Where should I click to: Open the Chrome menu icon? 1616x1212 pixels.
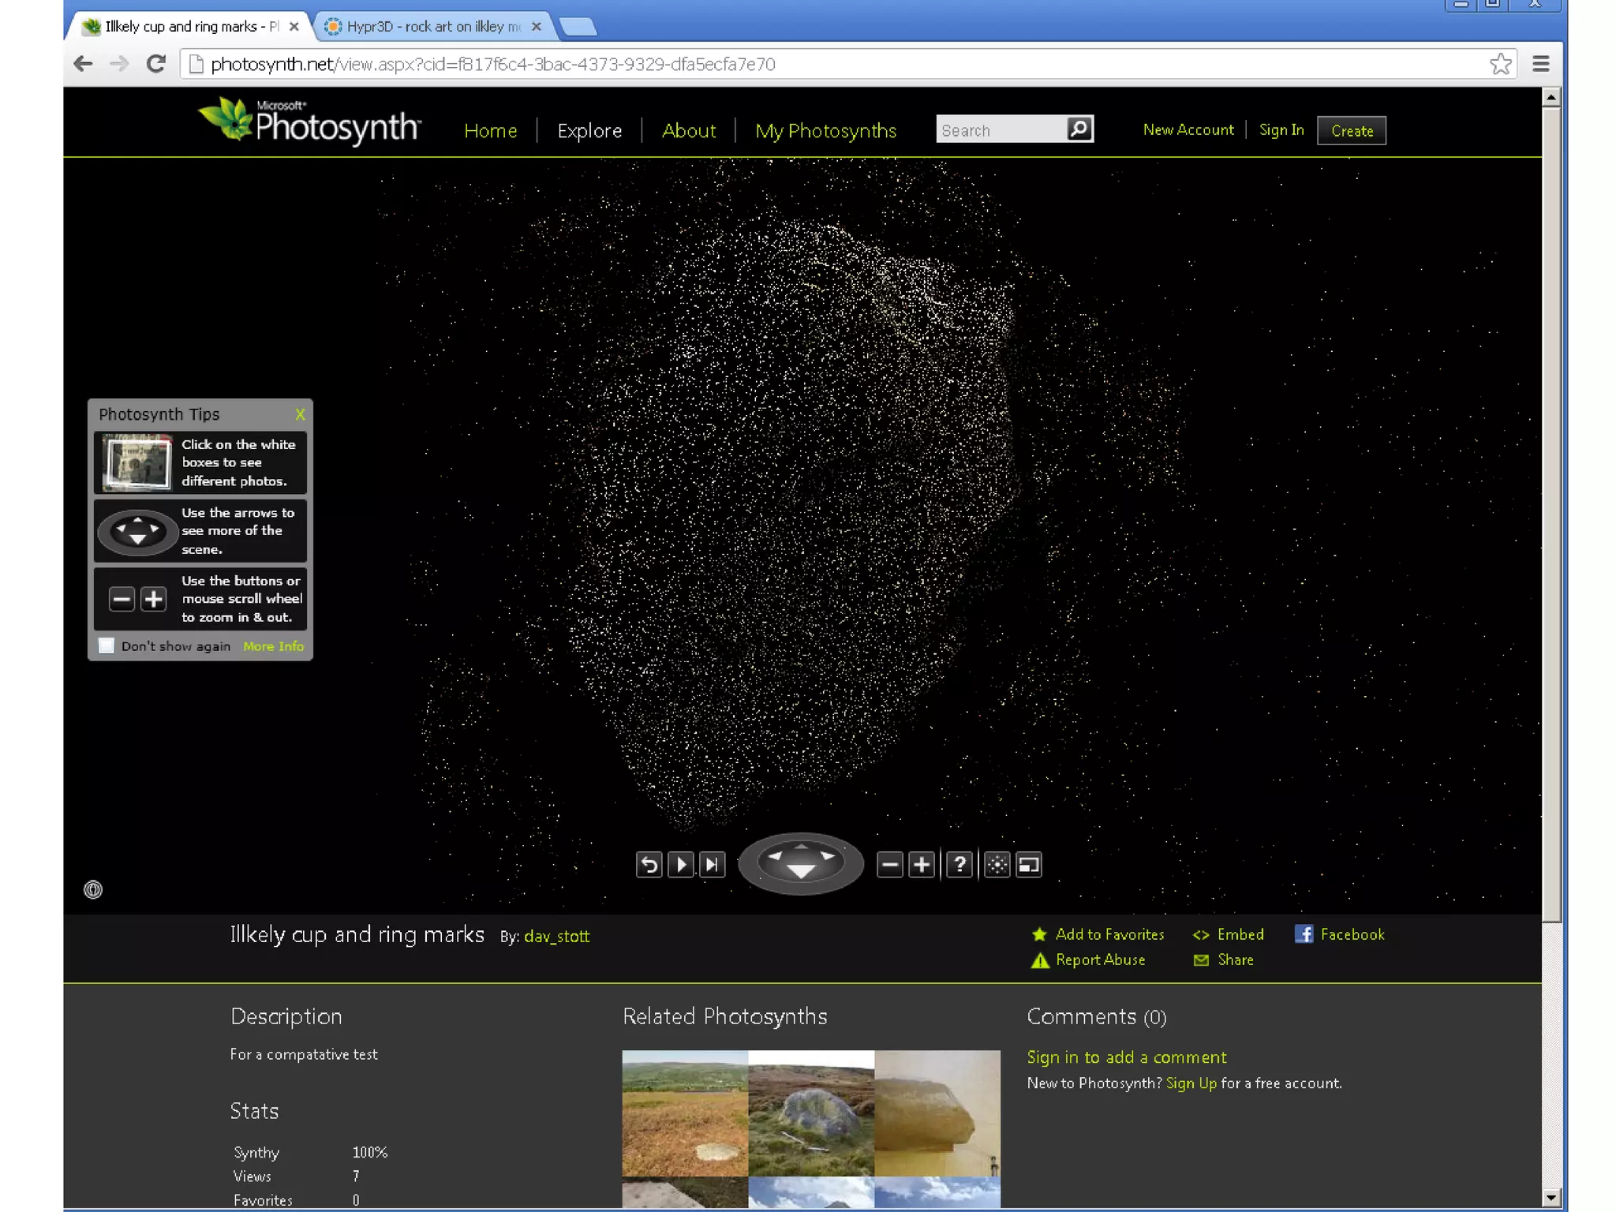[1540, 64]
